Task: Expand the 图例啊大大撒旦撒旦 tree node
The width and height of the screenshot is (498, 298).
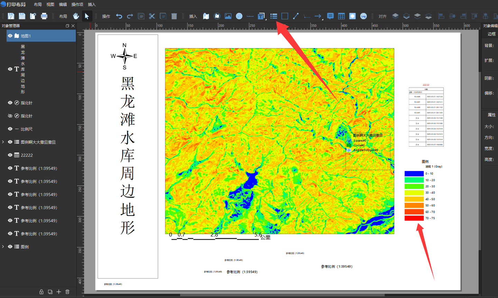Action: 3,142
